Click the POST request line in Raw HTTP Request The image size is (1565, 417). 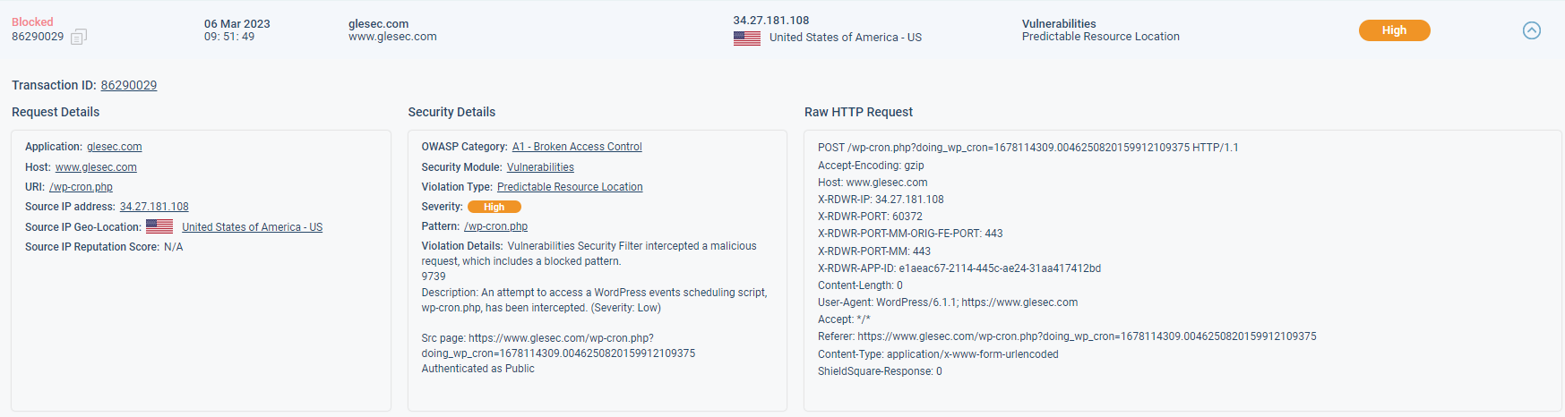coord(1028,148)
